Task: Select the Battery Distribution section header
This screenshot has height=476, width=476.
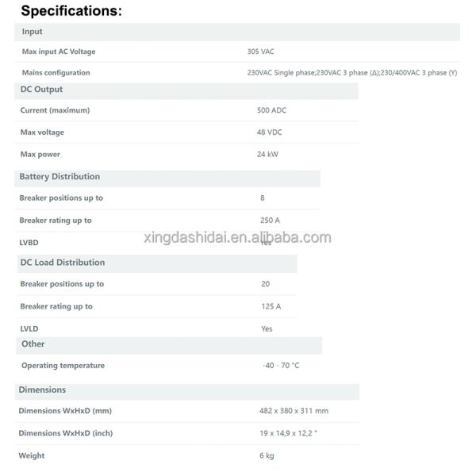Action: coord(59,177)
